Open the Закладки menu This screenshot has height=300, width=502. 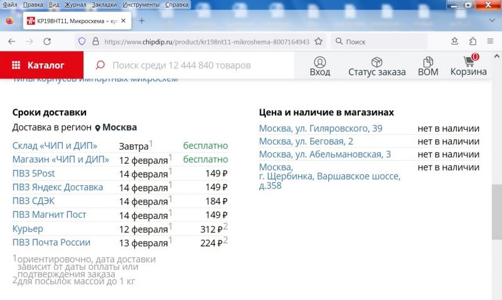[105, 4]
